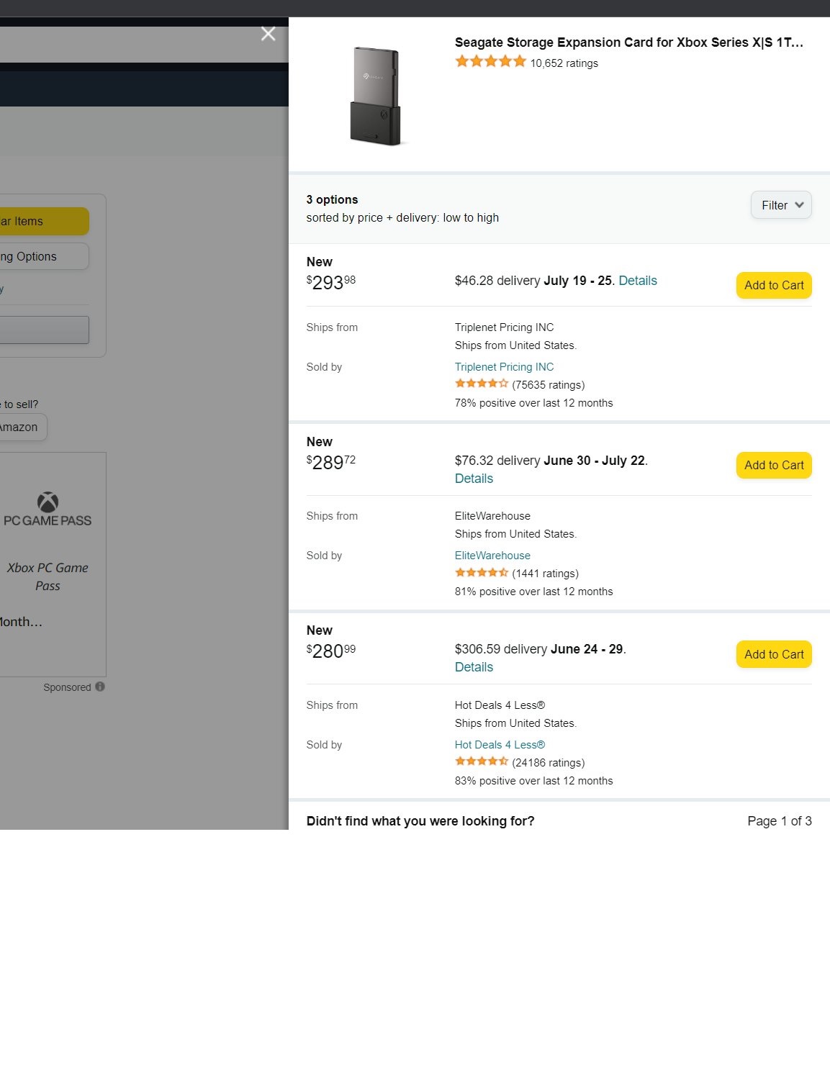Click the Sponsored info icon
Screen dimensions: 830x1068
(100, 687)
